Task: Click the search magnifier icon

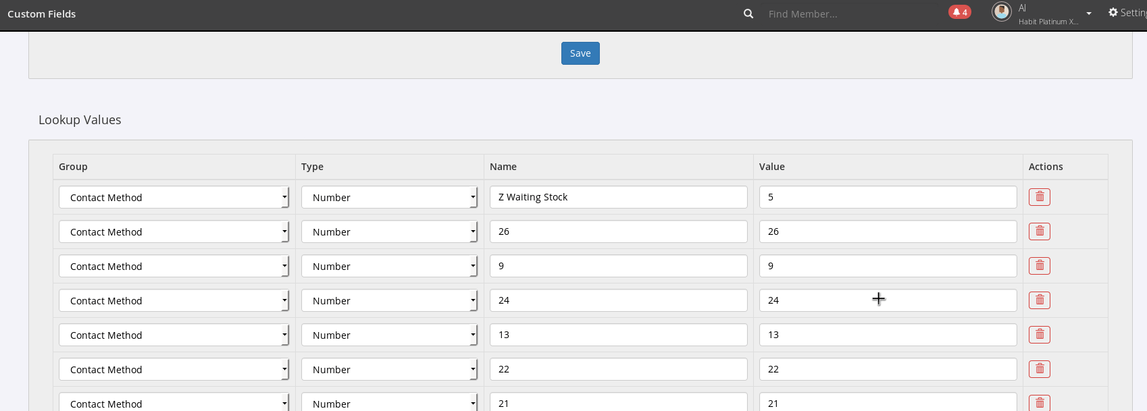Action: [748, 13]
